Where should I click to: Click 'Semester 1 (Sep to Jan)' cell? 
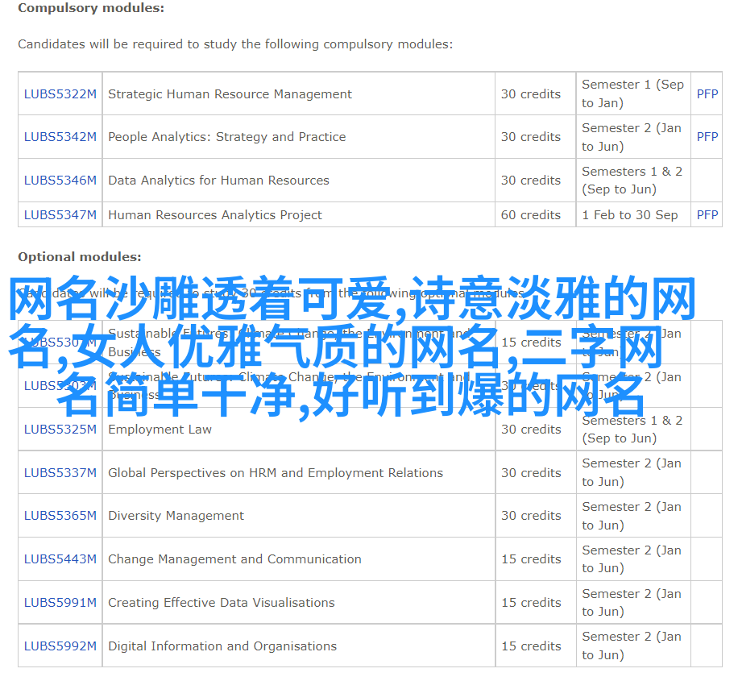pyautogui.click(x=632, y=93)
